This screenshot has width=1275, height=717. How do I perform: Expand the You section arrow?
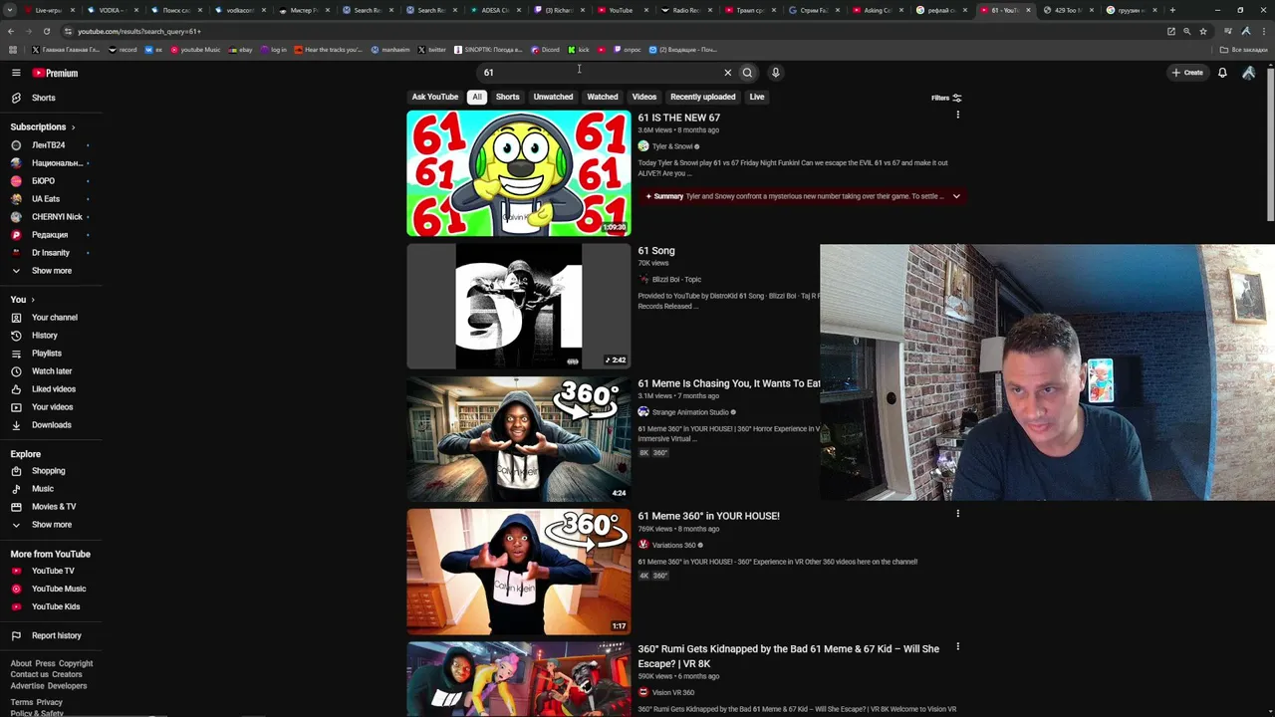click(x=32, y=300)
